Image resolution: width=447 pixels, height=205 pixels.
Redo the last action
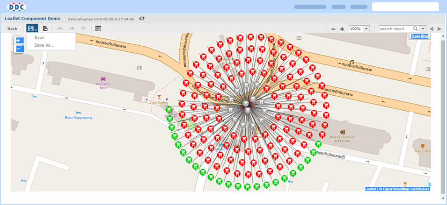72,28
